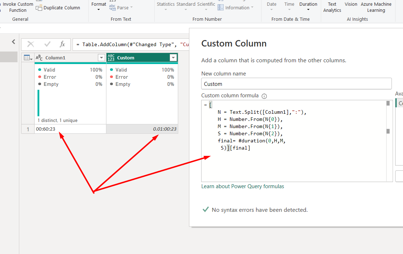Image resolution: width=403 pixels, height=254 pixels.
Task: Click the Column1 Valid 100% quality line
Action: [x=70, y=70]
